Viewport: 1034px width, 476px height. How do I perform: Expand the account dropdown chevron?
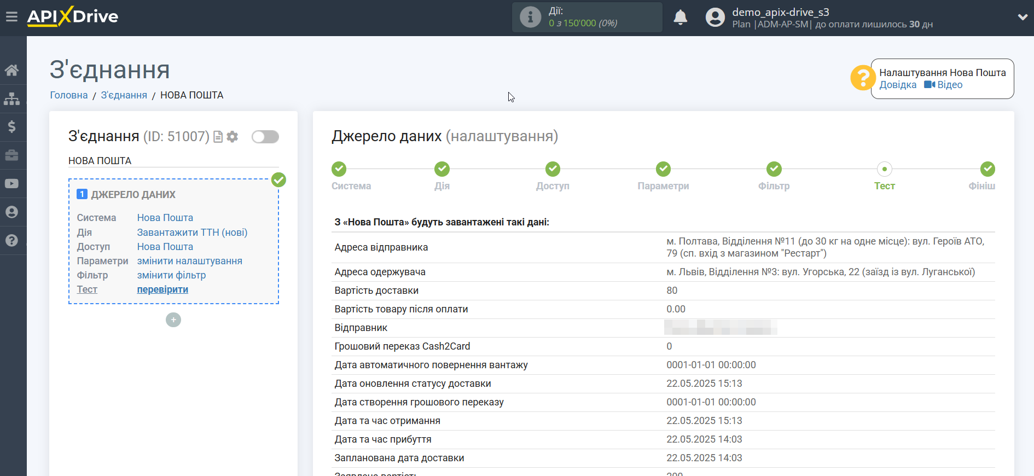[x=1022, y=17]
